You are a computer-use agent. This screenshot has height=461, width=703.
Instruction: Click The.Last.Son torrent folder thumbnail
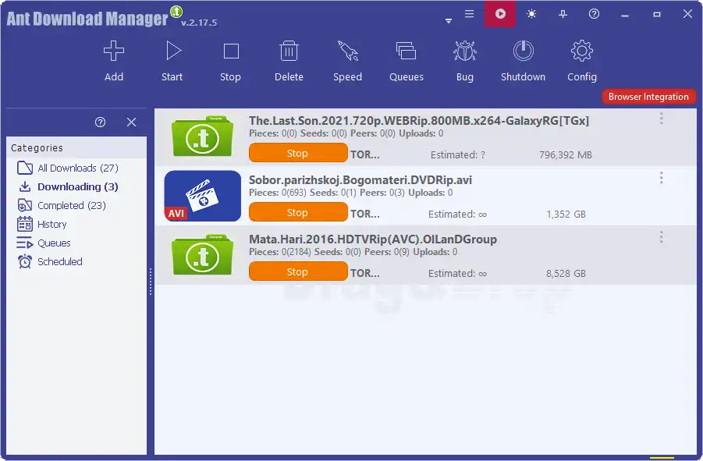tap(203, 137)
